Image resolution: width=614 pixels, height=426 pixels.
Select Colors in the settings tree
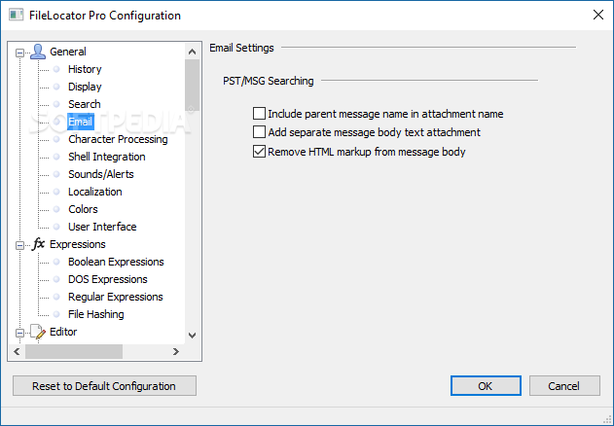(83, 209)
